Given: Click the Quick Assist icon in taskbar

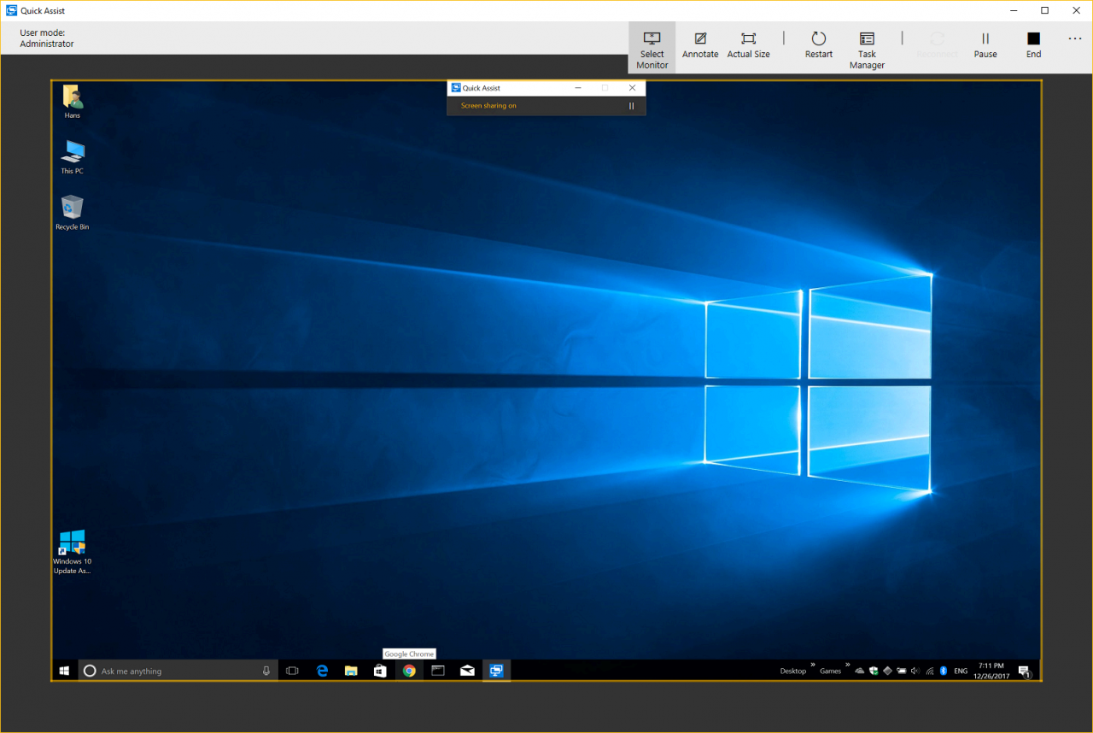Looking at the screenshot, I should pyautogui.click(x=496, y=671).
